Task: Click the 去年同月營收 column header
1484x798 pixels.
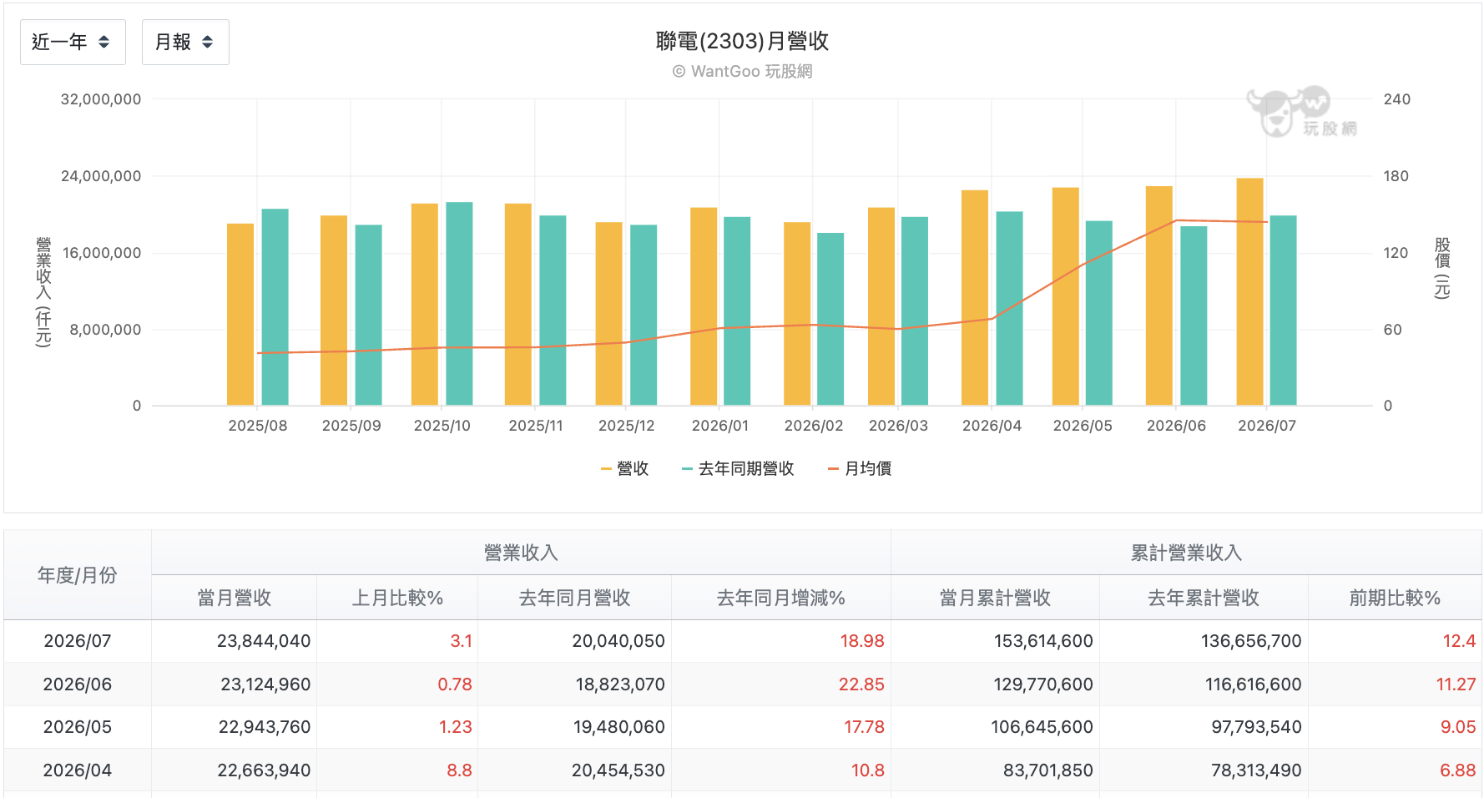Action: [575, 598]
